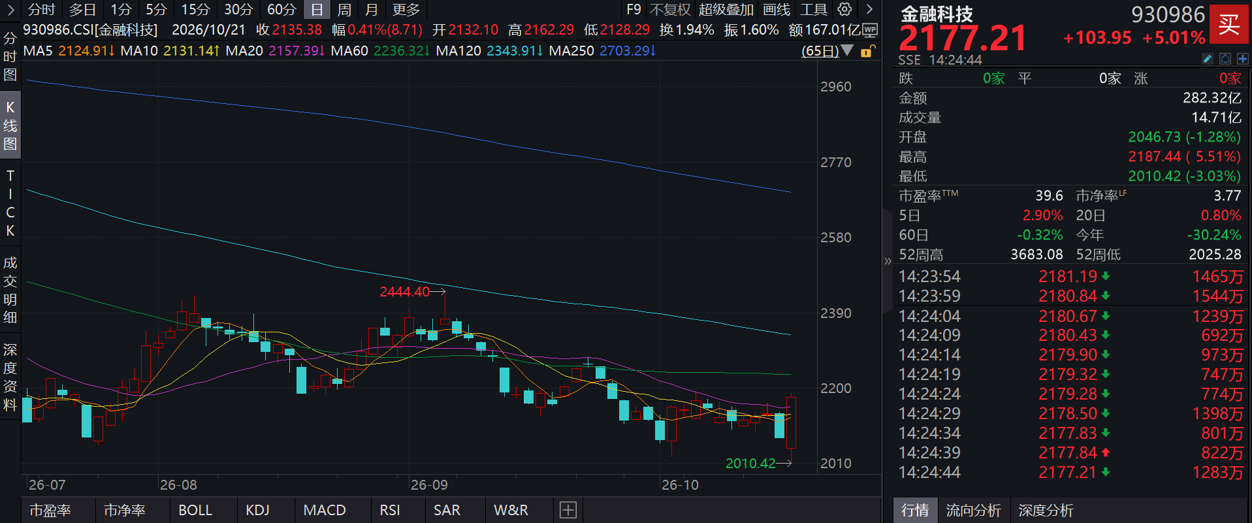1252x523 pixels.
Task: Open the 65日 range dropdown
Action: tap(827, 51)
